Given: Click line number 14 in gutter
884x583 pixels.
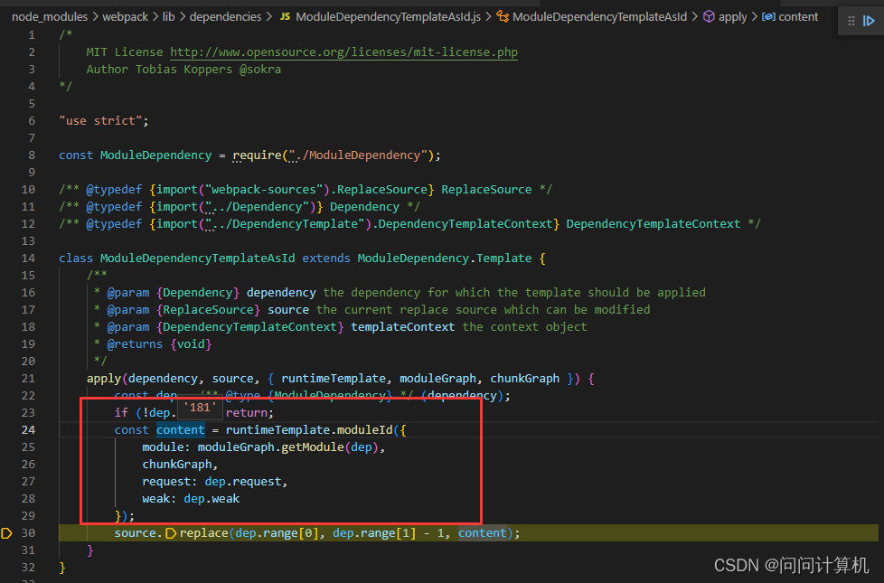Looking at the screenshot, I should (x=28, y=259).
